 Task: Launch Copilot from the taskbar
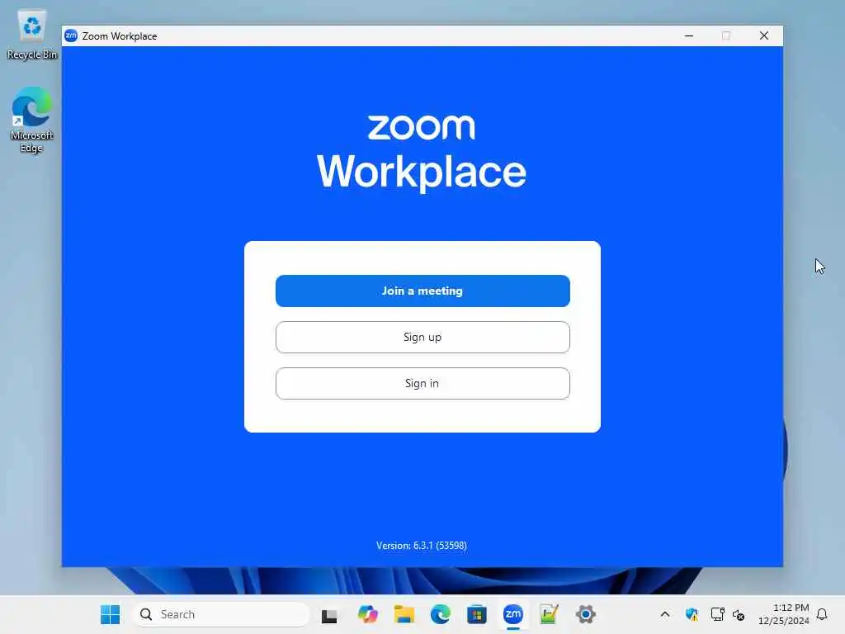367,614
